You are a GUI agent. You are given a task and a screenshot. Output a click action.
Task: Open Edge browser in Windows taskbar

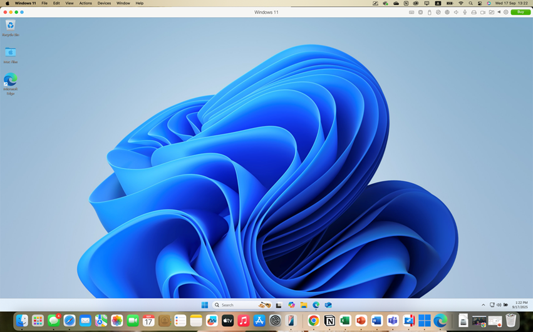[316, 305]
